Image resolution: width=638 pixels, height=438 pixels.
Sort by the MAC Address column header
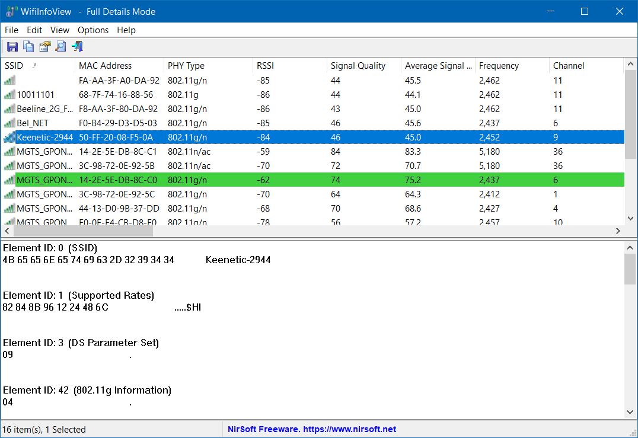click(x=119, y=65)
